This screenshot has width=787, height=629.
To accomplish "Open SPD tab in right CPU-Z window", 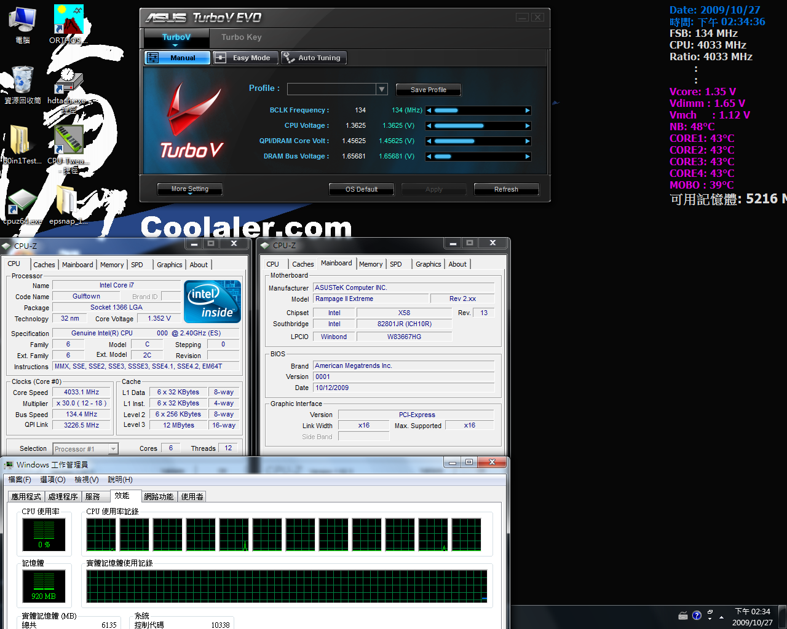I will pyautogui.click(x=396, y=264).
